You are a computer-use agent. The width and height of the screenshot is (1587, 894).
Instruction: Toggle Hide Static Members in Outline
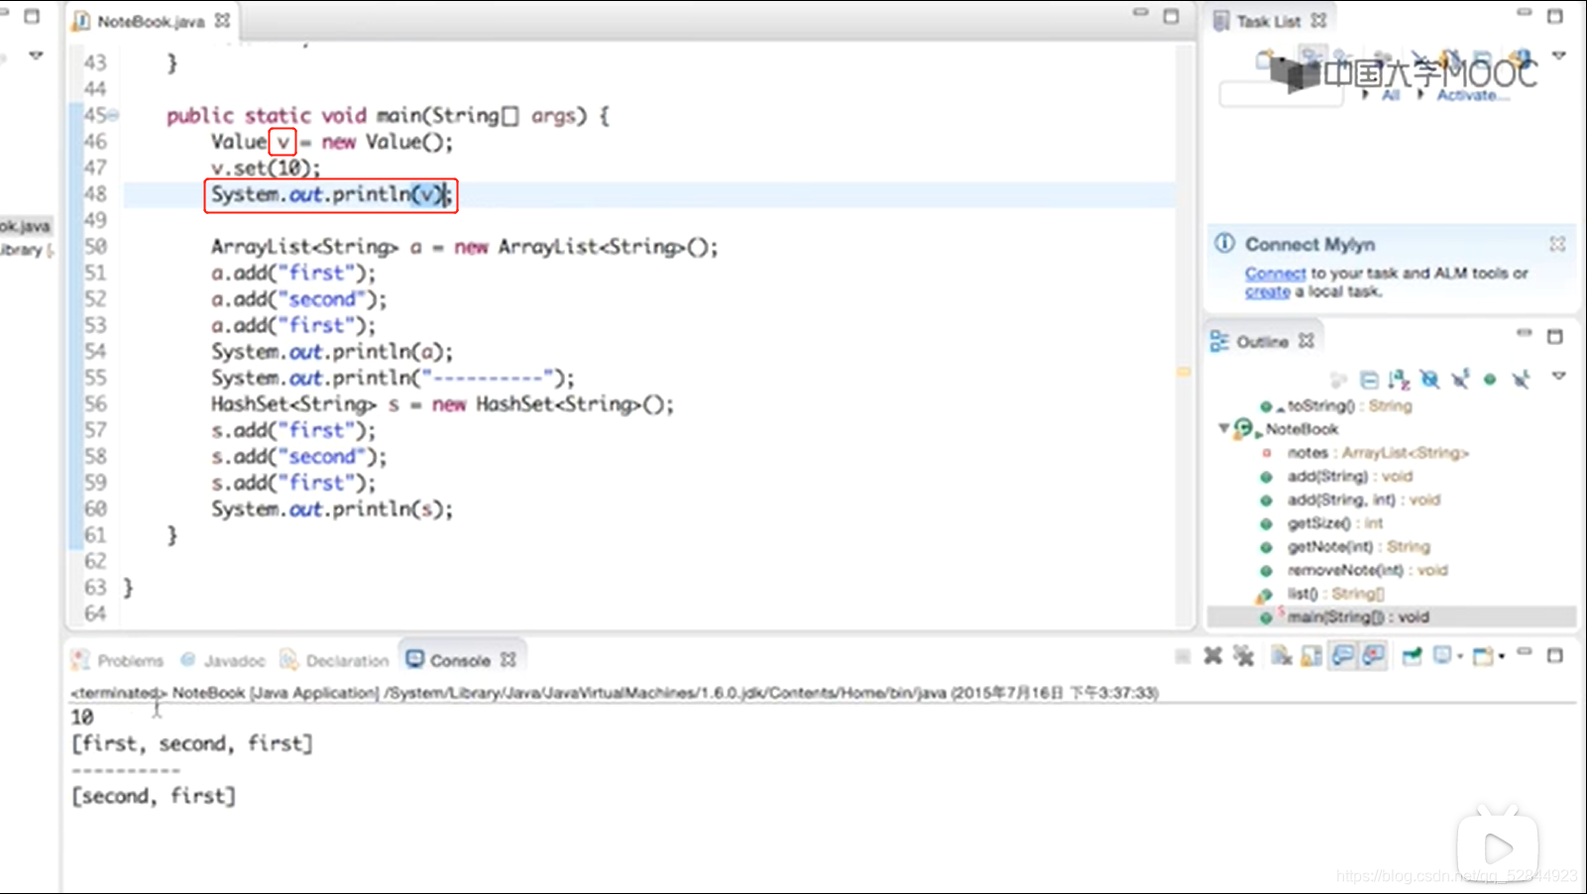point(1460,380)
